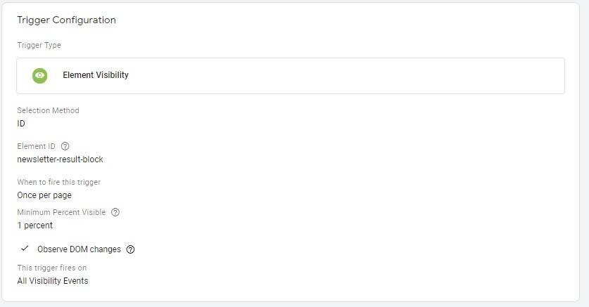Click the When to fire this trigger label
This screenshot has width=589, height=307.
tap(58, 182)
